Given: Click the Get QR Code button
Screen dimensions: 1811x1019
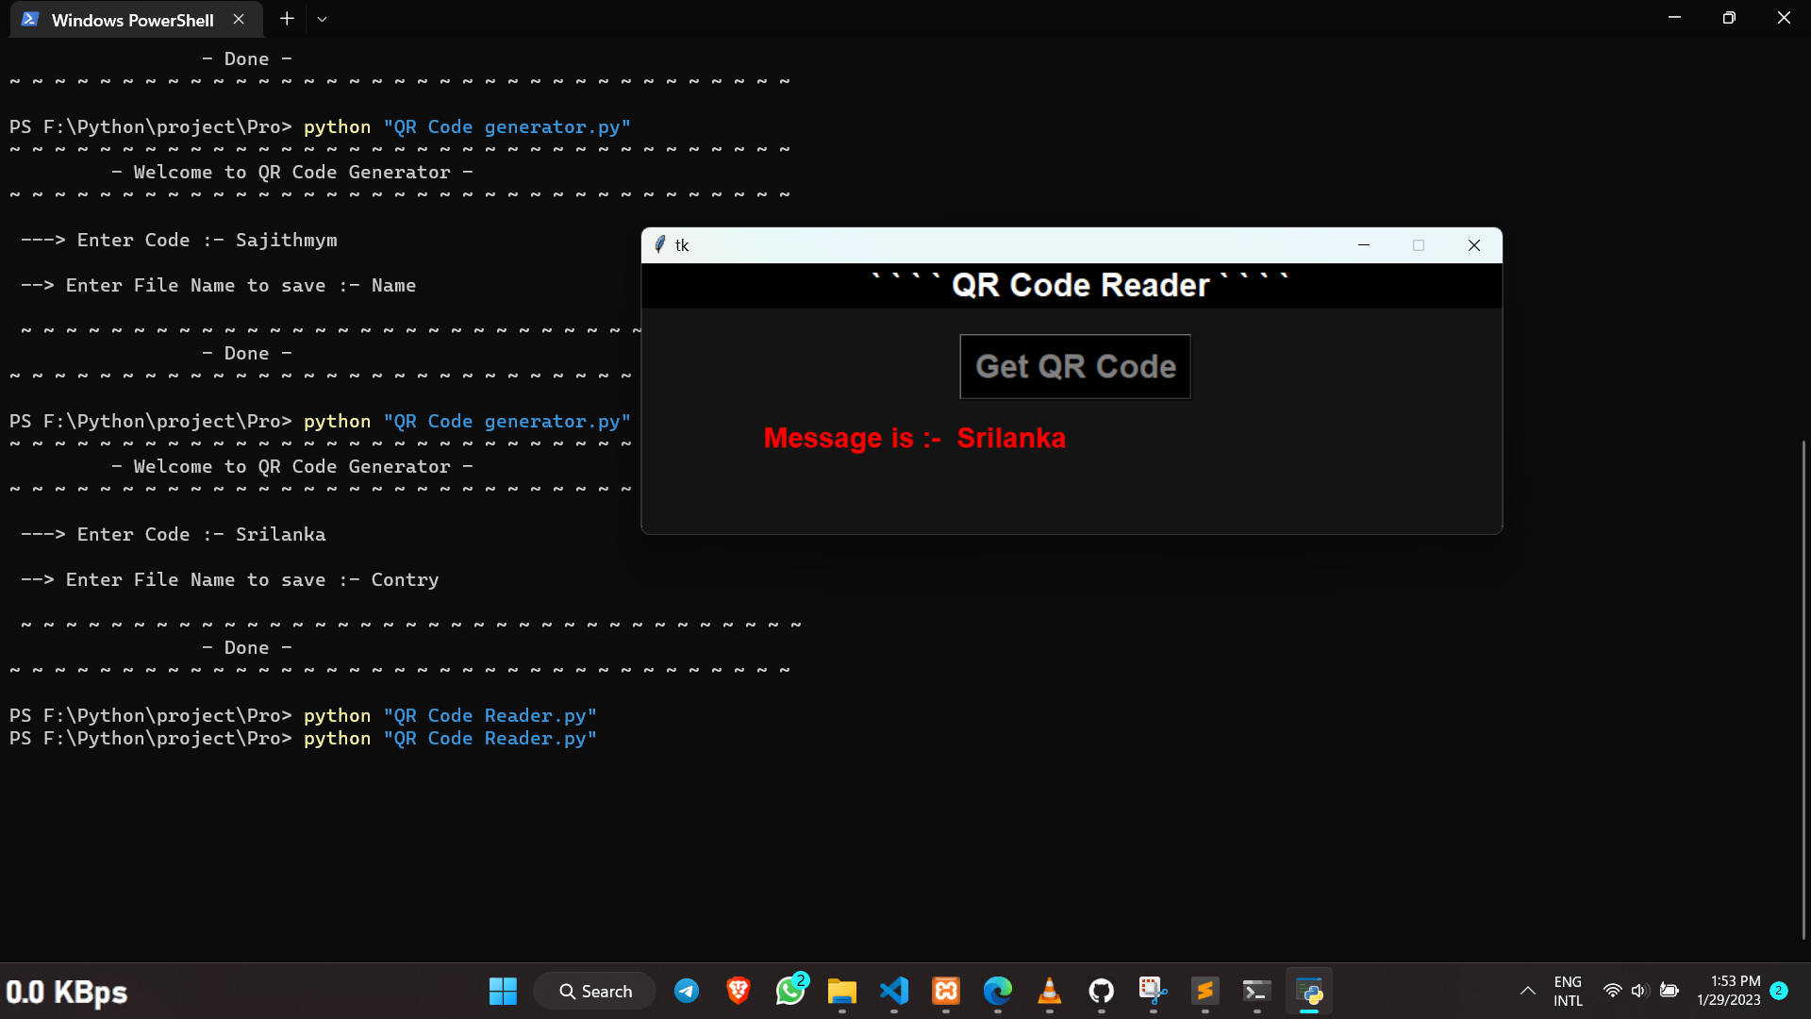Looking at the screenshot, I should (1074, 366).
